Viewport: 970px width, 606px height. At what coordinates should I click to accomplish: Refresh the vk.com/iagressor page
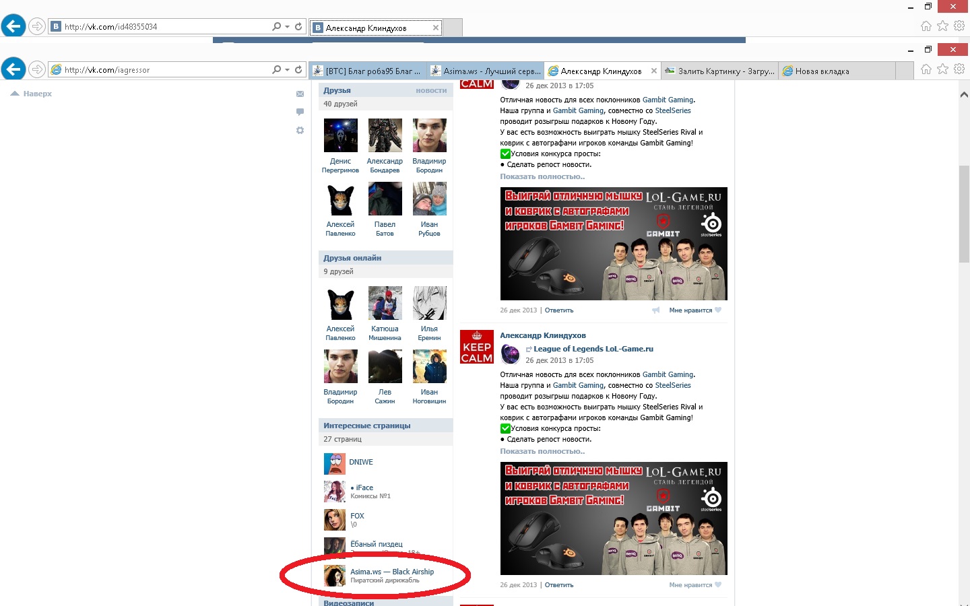tap(298, 69)
